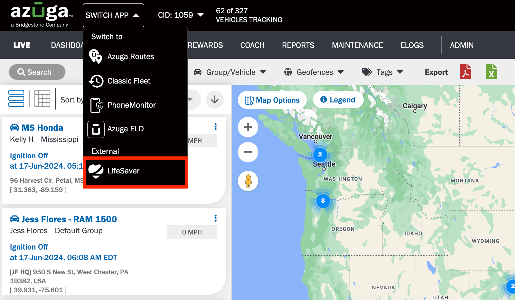The width and height of the screenshot is (515, 300).
Task: Choose the PhoneMonitor phone icon
Action: pyautogui.click(x=96, y=105)
